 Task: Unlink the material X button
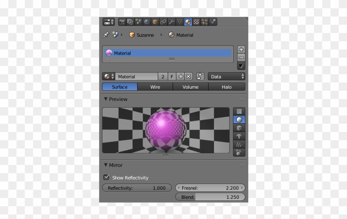[x=188, y=76]
